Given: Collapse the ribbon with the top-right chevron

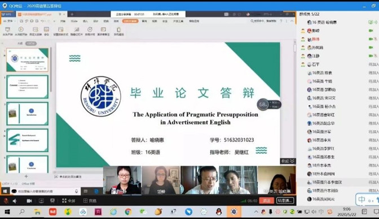Looking at the screenshot, I should pyautogui.click(x=292, y=21).
